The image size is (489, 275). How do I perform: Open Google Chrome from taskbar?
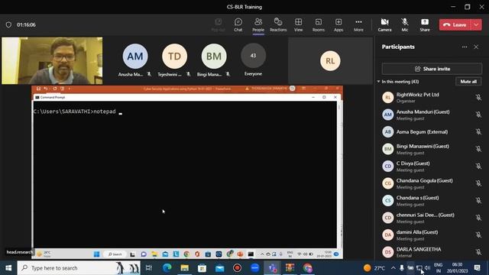(307, 268)
